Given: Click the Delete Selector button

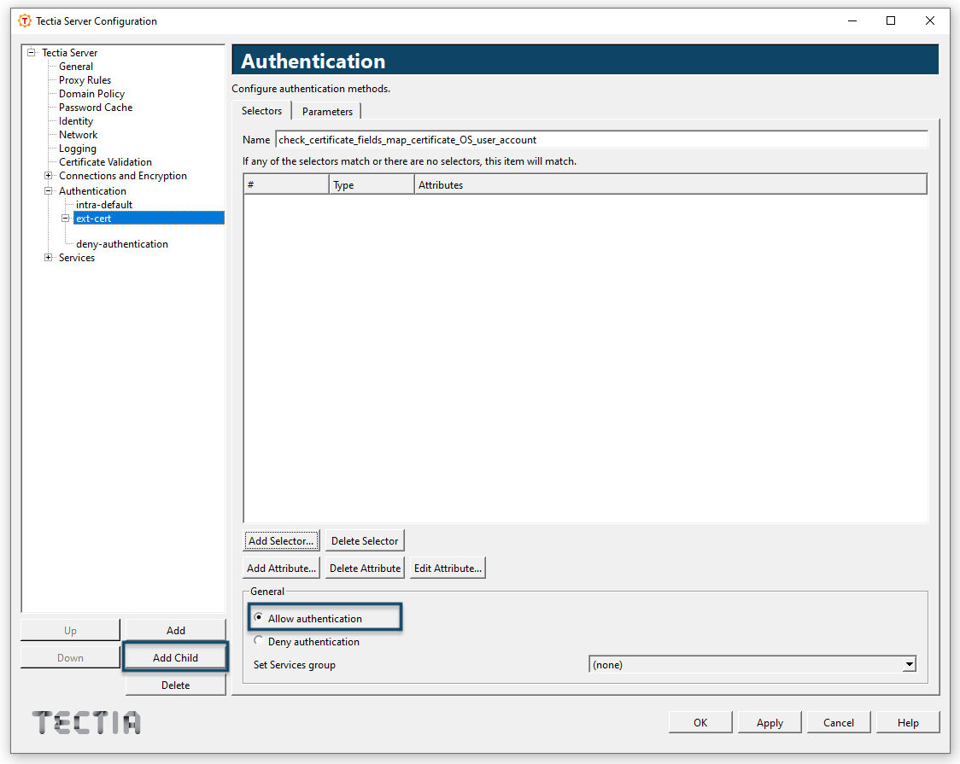Looking at the screenshot, I should click(365, 540).
